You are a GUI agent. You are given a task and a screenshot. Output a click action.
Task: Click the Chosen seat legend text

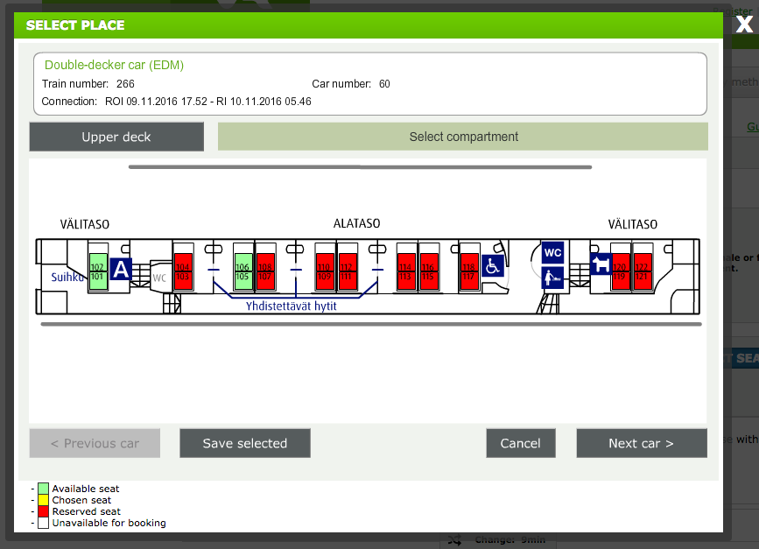click(x=81, y=500)
